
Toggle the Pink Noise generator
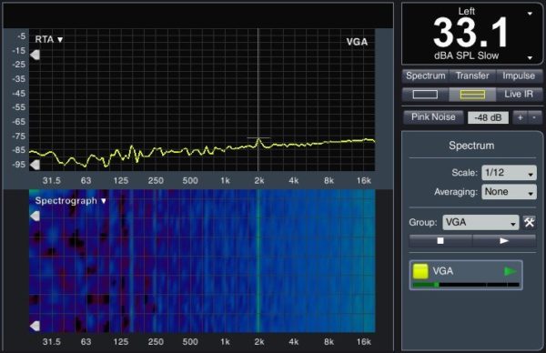[x=433, y=117]
